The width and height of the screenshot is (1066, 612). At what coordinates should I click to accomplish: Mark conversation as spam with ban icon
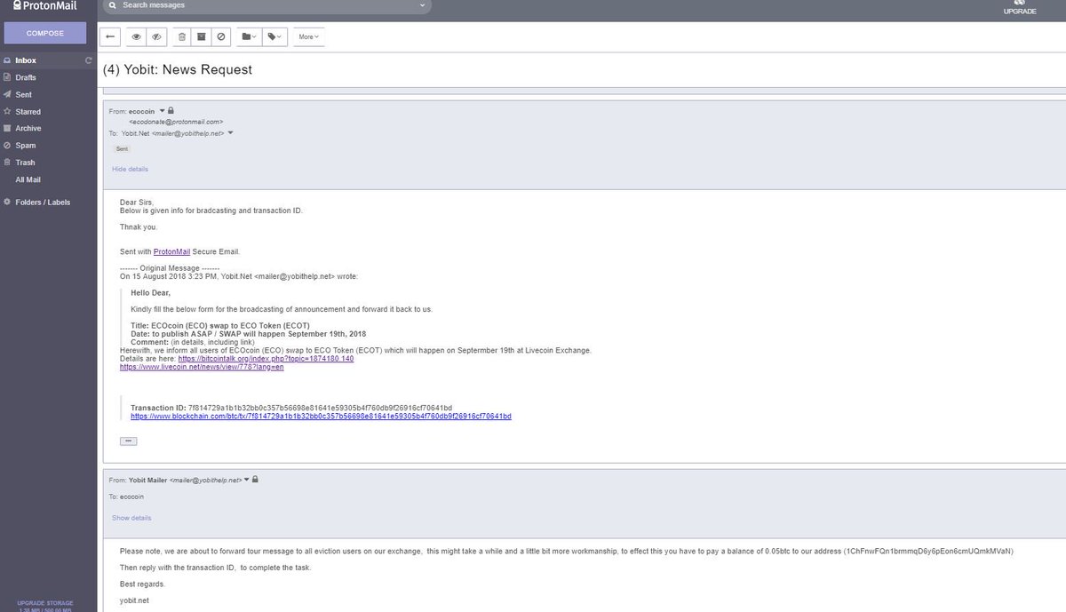click(x=221, y=36)
